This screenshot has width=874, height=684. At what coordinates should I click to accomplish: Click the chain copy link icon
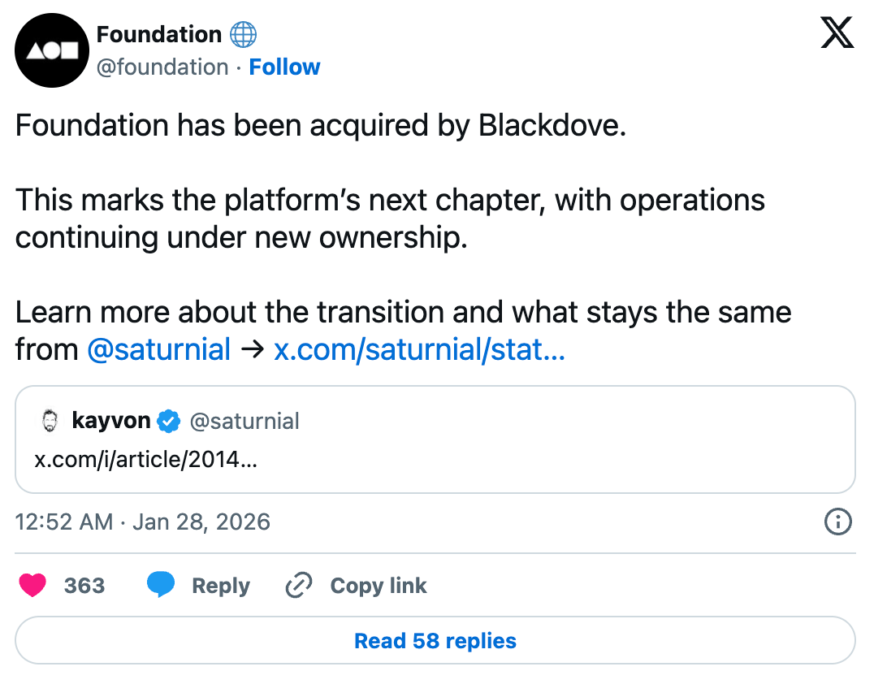[300, 586]
